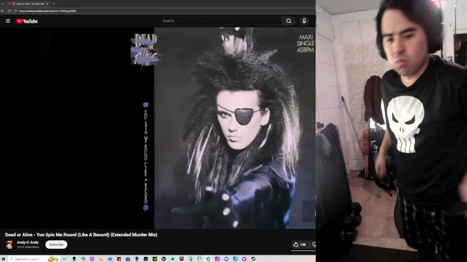The width and height of the screenshot is (467, 262).
Task: Open Andy-C-Andy channel avatar
Action: 9,245
